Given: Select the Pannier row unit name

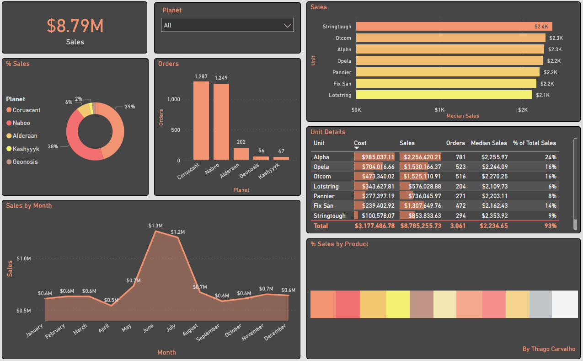Looking at the screenshot, I should pos(324,196).
